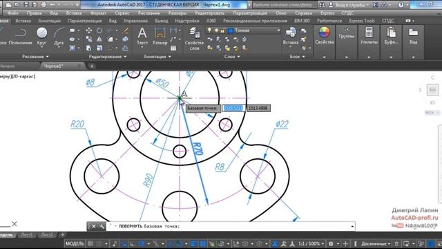
Task: Click the blue layer color swatch
Action: (231, 30)
